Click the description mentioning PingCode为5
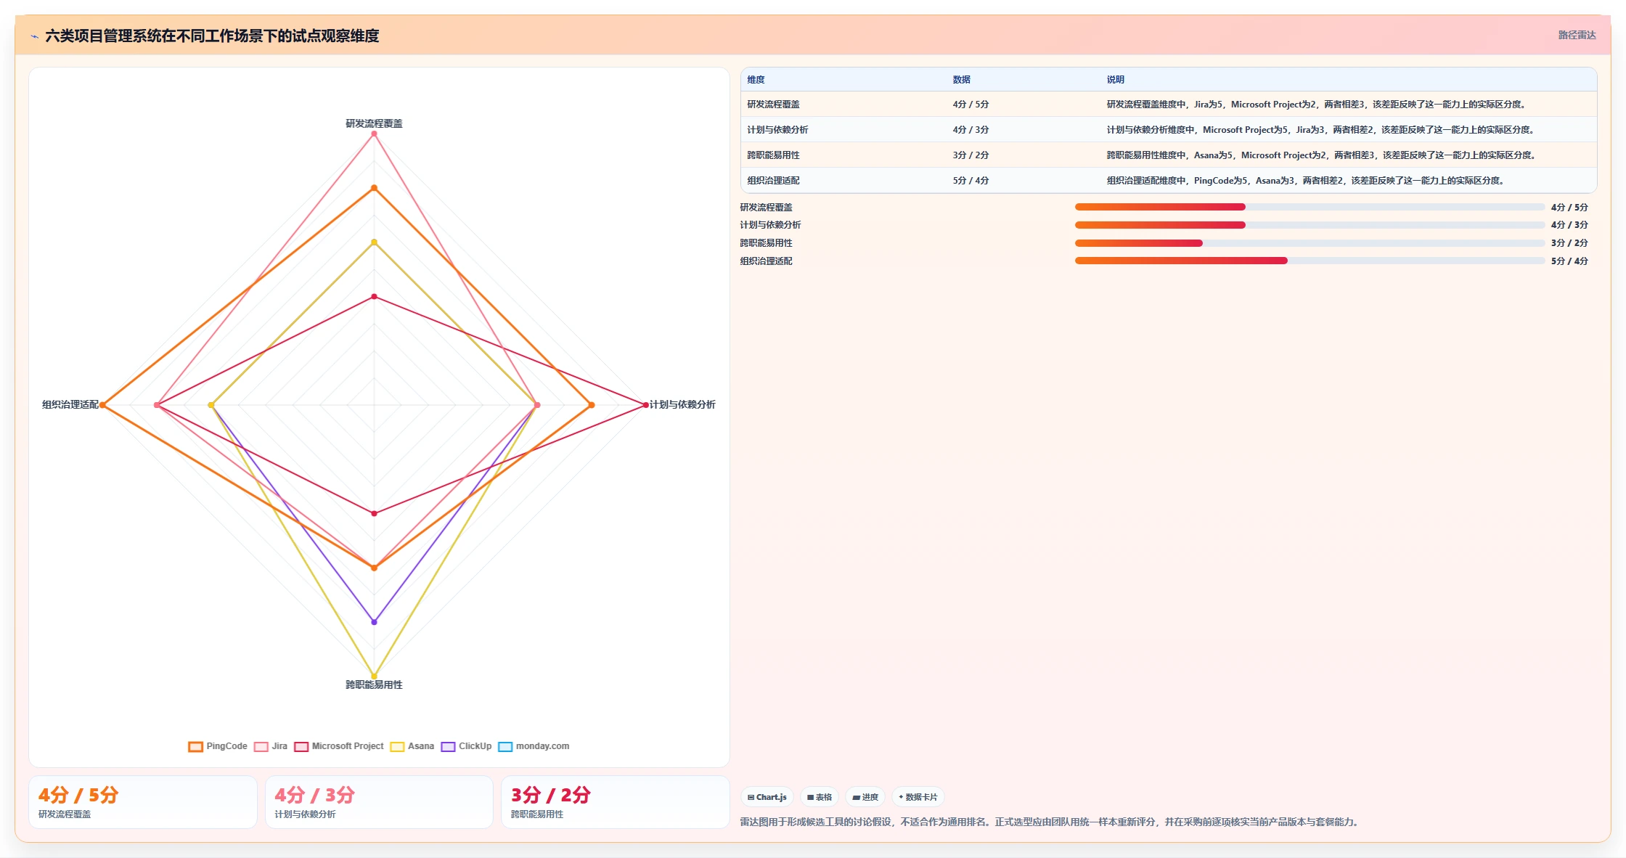Image resolution: width=1626 pixels, height=858 pixels. point(1306,181)
